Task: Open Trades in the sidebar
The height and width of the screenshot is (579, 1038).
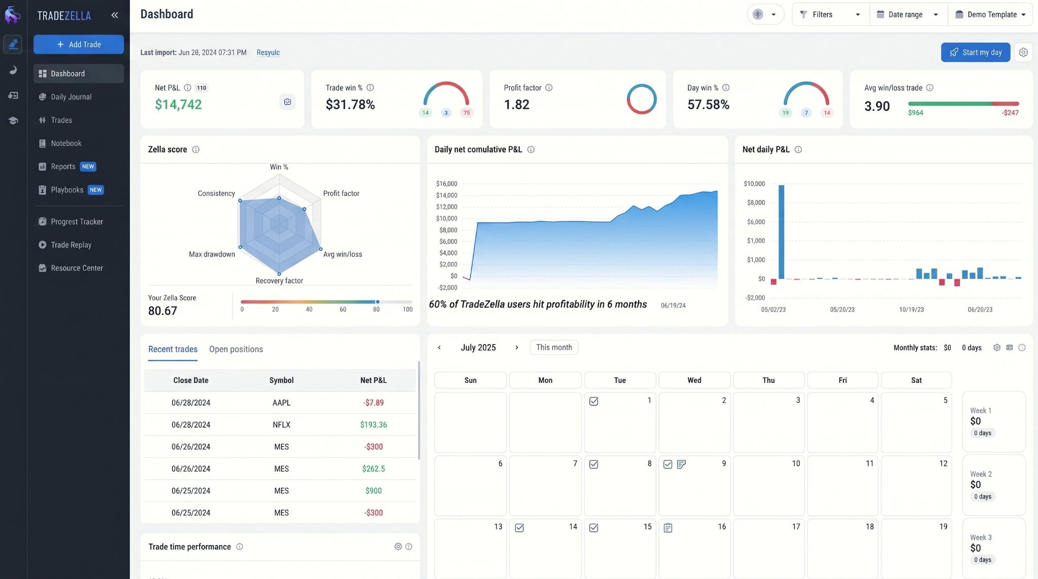Action: [x=79, y=120]
